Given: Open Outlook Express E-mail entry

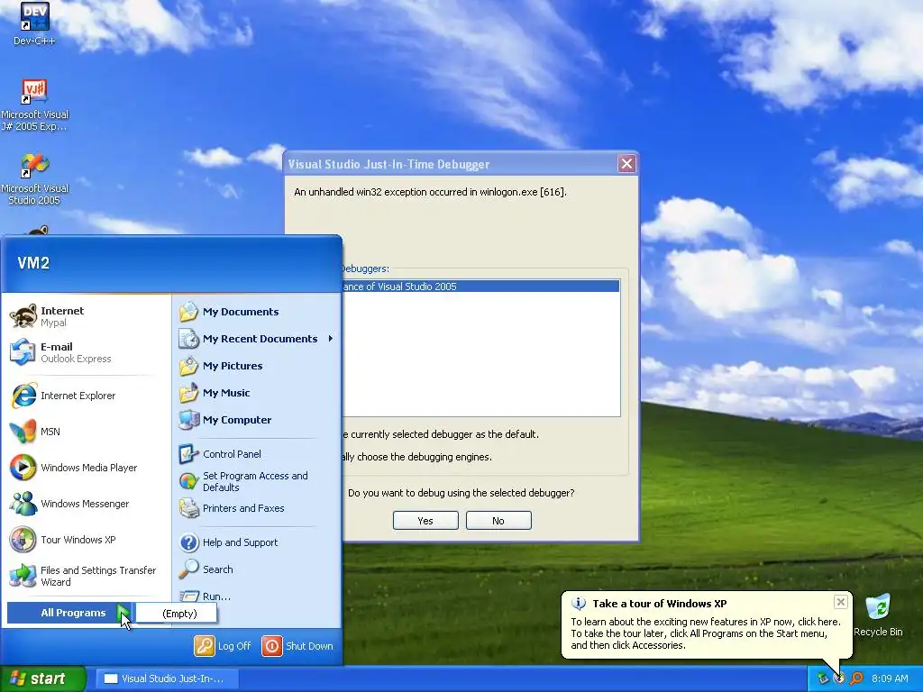Looking at the screenshot, I should coord(60,352).
